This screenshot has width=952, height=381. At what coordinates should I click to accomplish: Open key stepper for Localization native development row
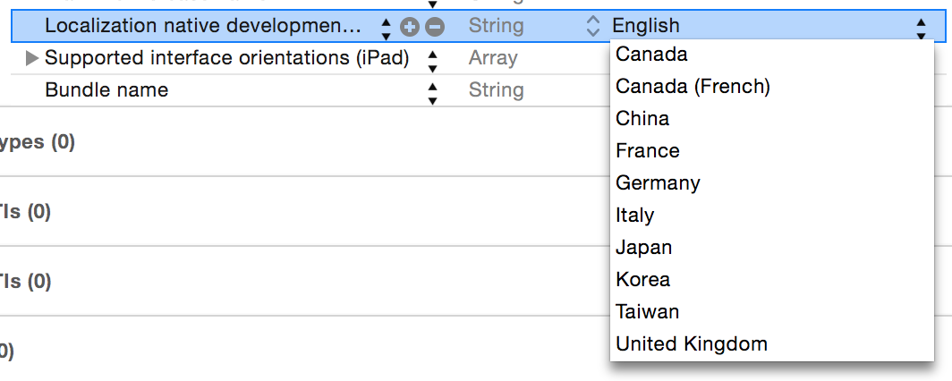coord(386,27)
